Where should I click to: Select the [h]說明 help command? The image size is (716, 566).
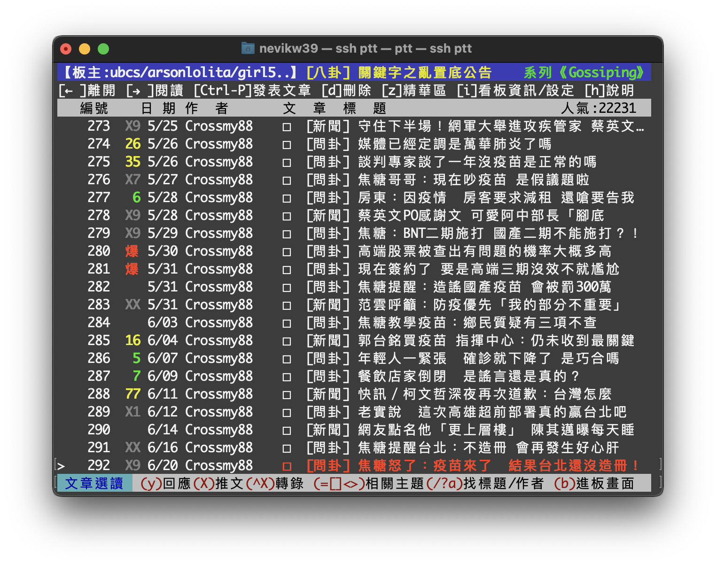(x=609, y=90)
